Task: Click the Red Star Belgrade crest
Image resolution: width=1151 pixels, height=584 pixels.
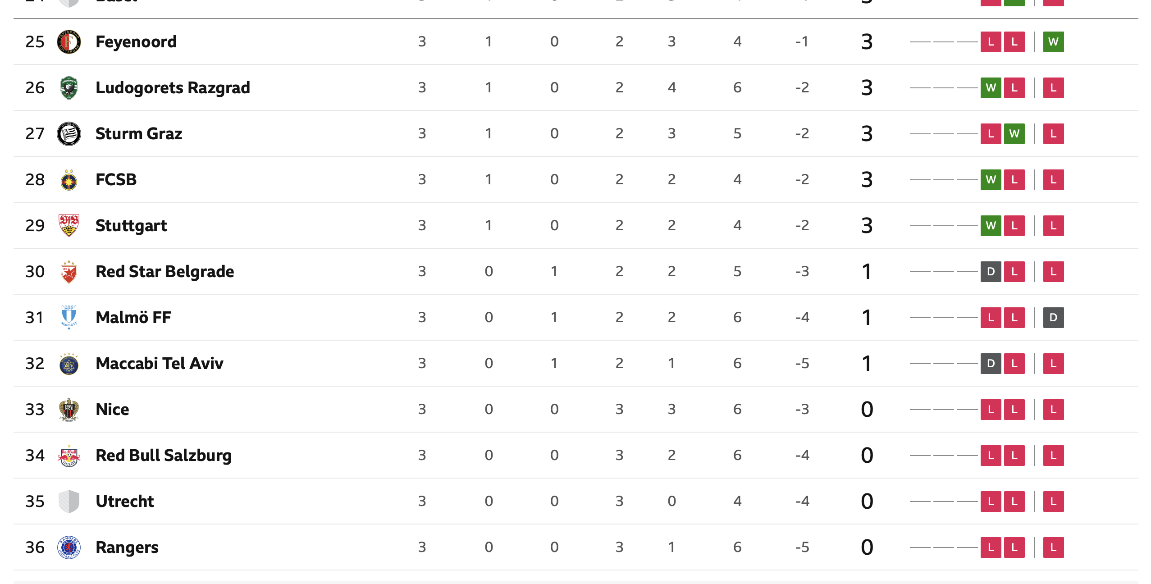Action: click(69, 272)
